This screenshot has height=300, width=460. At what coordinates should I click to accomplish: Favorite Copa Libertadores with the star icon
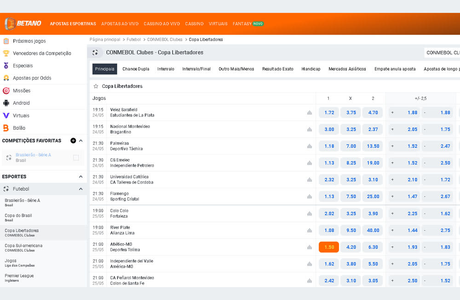[x=96, y=86]
